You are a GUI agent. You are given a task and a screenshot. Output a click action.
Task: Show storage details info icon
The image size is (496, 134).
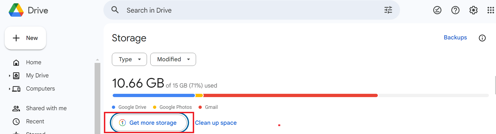[x=482, y=38]
